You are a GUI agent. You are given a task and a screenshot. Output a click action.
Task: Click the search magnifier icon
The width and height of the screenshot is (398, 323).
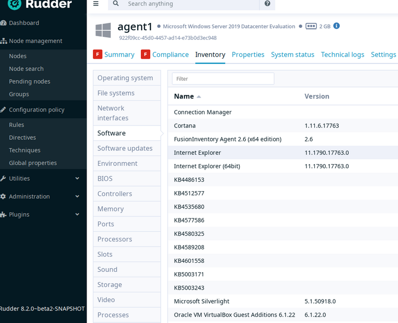coord(116,3)
